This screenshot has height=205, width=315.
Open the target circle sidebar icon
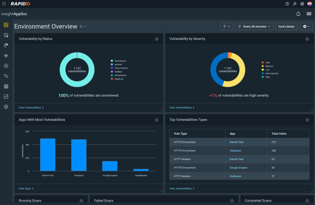click(x=6, y=66)
